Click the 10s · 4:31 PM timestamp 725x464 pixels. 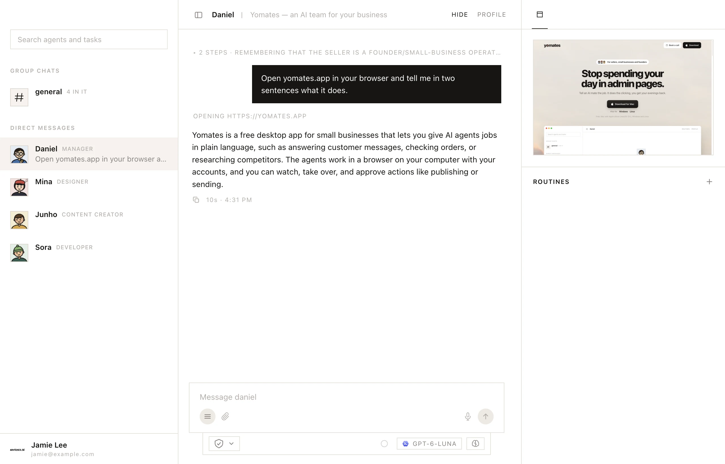tap(229, 200)
